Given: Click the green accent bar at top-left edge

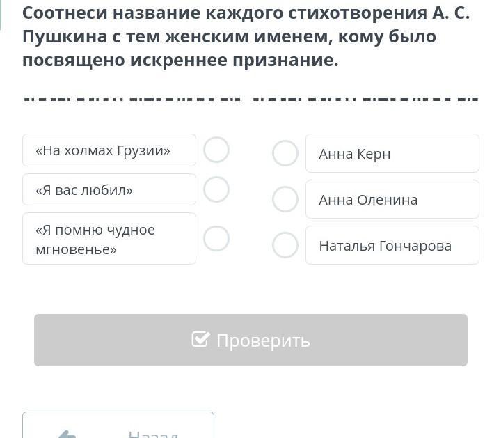Looking at the screenshot, I should coord(1,14).
